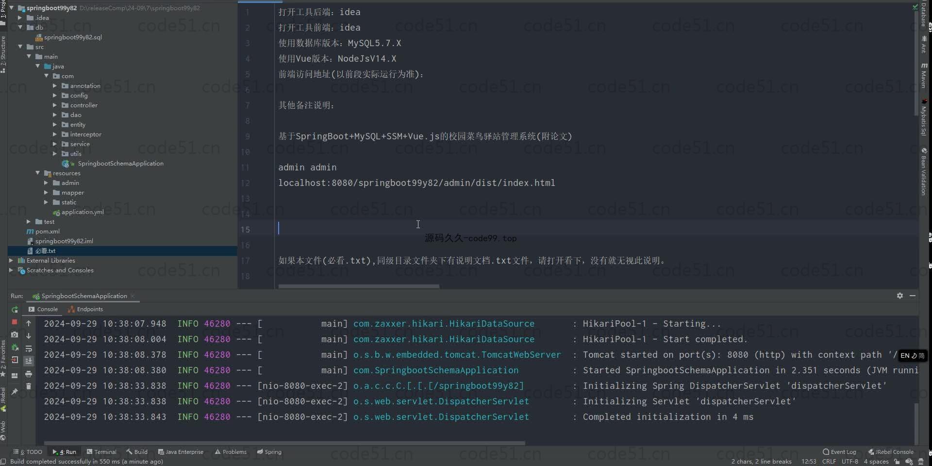Click the Dump Threads camera icon
932x466 pixels.
point(15,335)
